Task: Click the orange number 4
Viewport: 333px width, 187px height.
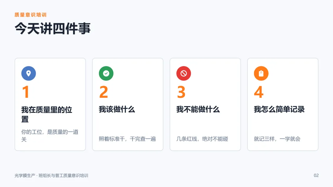Action: pos(259,92)
